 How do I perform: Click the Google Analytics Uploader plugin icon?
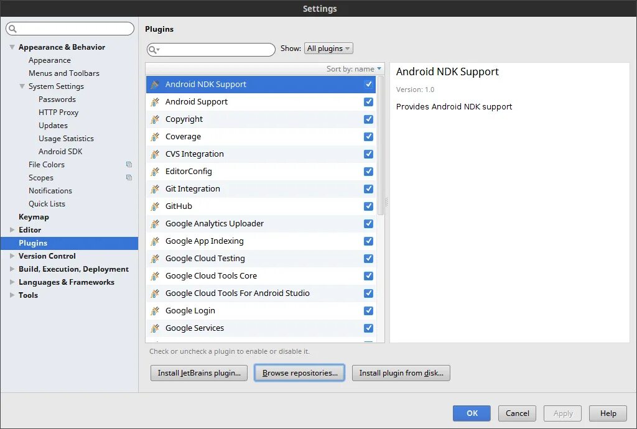pyautogui.click(x=155, y=224)
